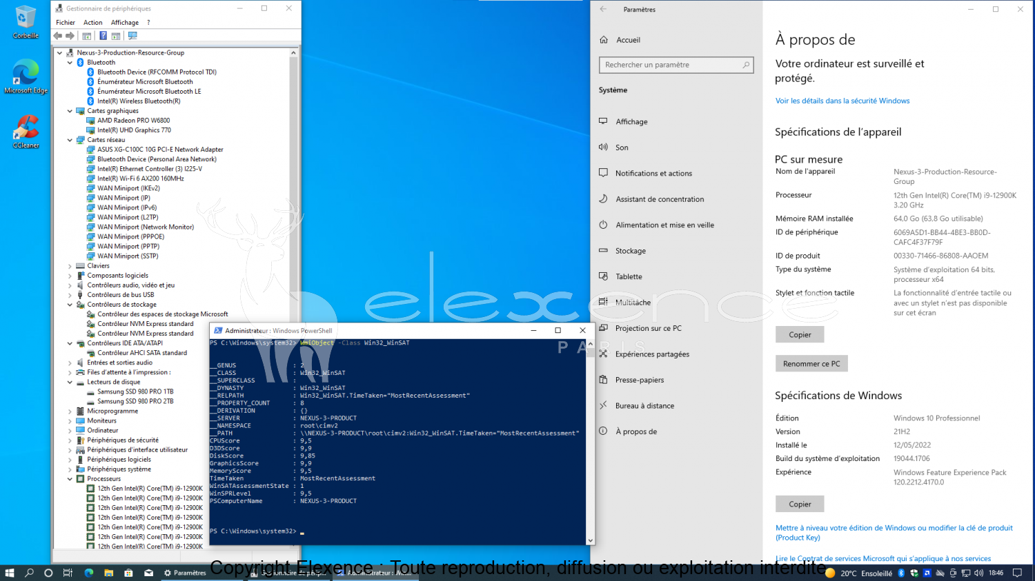This screenshot has width=1035, height=581.
Task: Click PowerShell scrollbar down arrow
Action: (590, 541)
